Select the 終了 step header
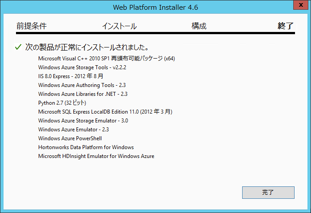 coord(286,26)
